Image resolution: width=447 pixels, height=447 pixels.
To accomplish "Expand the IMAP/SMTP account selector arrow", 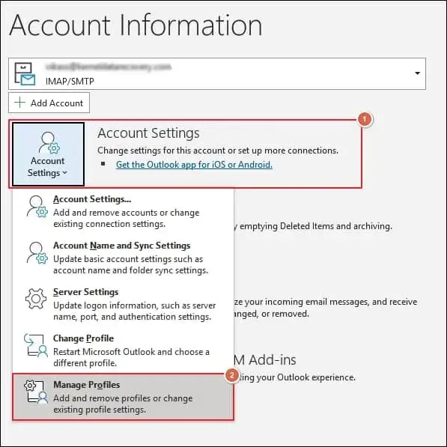I will point(417,73).
